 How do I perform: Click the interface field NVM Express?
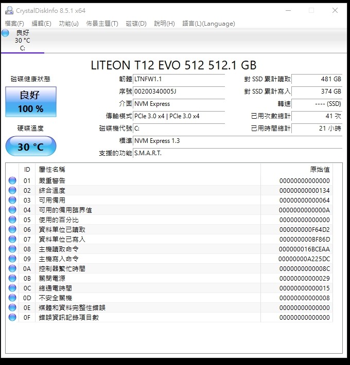tap(179, 104)
